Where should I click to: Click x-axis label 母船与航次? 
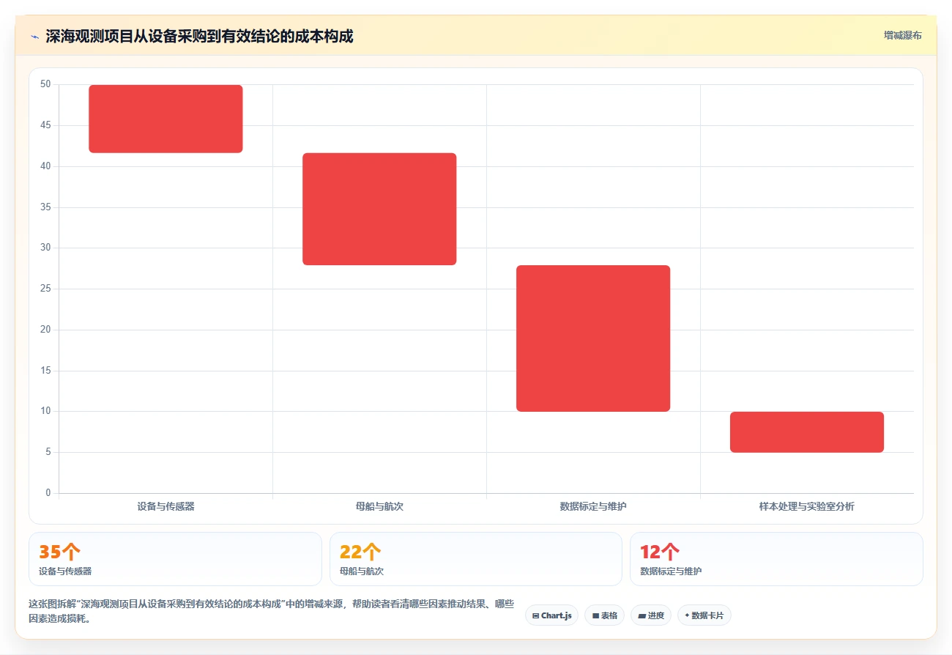(x=379, y=506)
